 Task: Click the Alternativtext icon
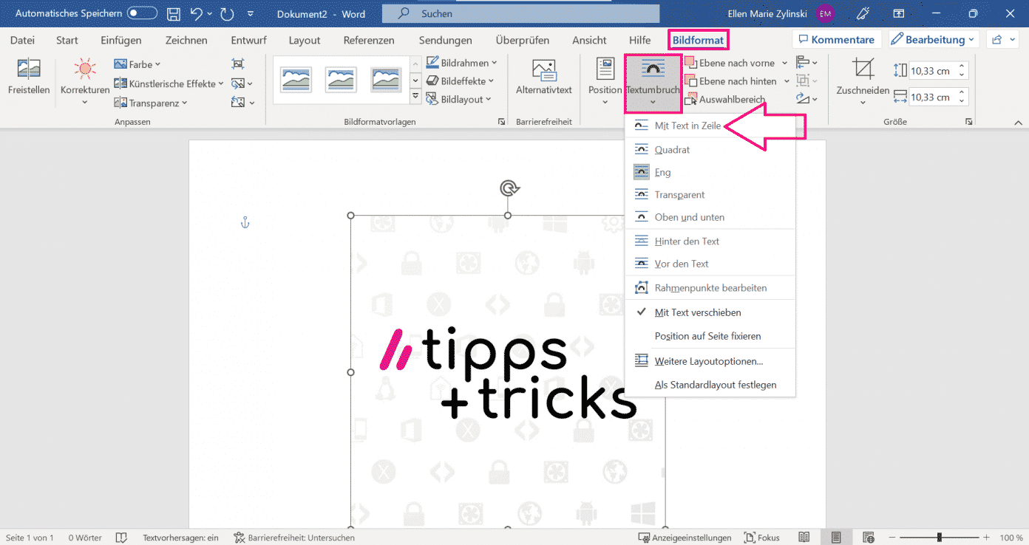click(543, 71)
